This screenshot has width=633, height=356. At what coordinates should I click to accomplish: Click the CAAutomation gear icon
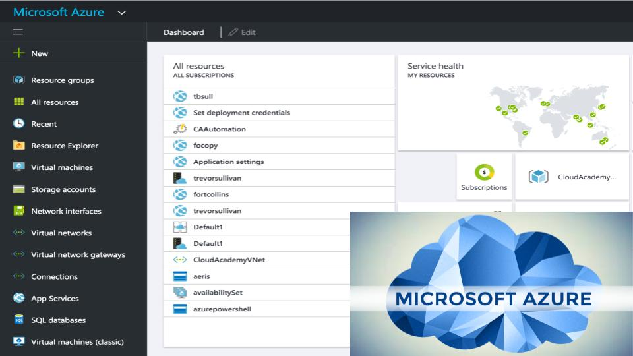179,129
